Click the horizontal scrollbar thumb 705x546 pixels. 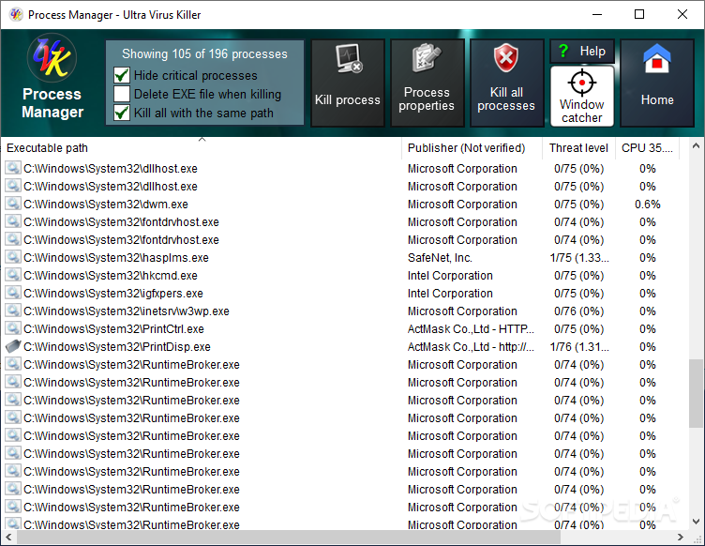click(x=289, y=537)
